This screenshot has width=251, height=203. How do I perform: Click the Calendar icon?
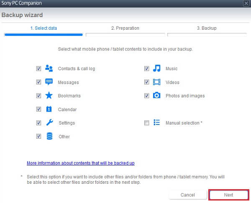tap(49, 109)
